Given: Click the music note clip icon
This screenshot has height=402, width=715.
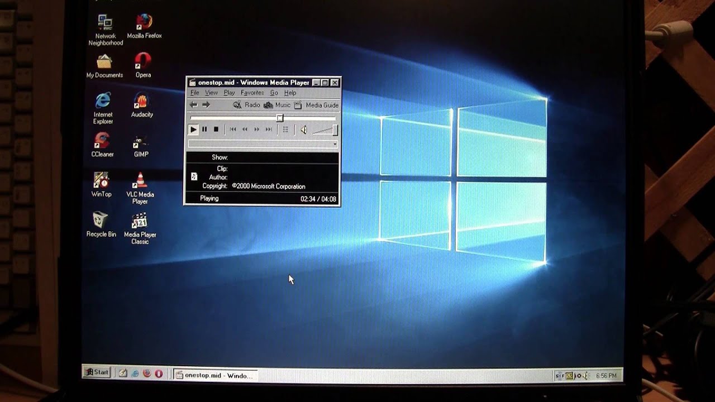Looking at the screenshot, I should coord(194,176).
